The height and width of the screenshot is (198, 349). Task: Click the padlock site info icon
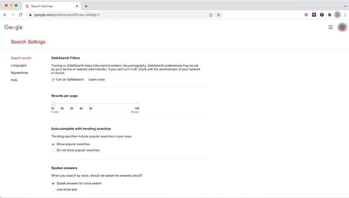[31, 15]
